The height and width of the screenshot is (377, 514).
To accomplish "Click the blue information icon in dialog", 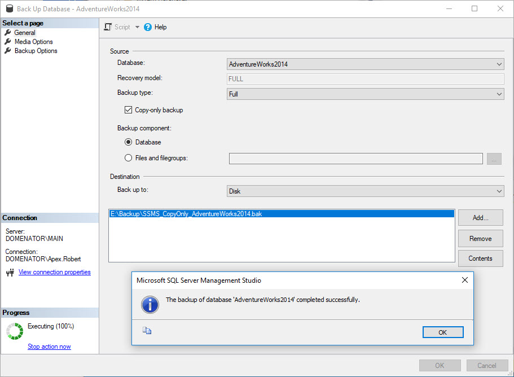I will (x=150, y=305).
